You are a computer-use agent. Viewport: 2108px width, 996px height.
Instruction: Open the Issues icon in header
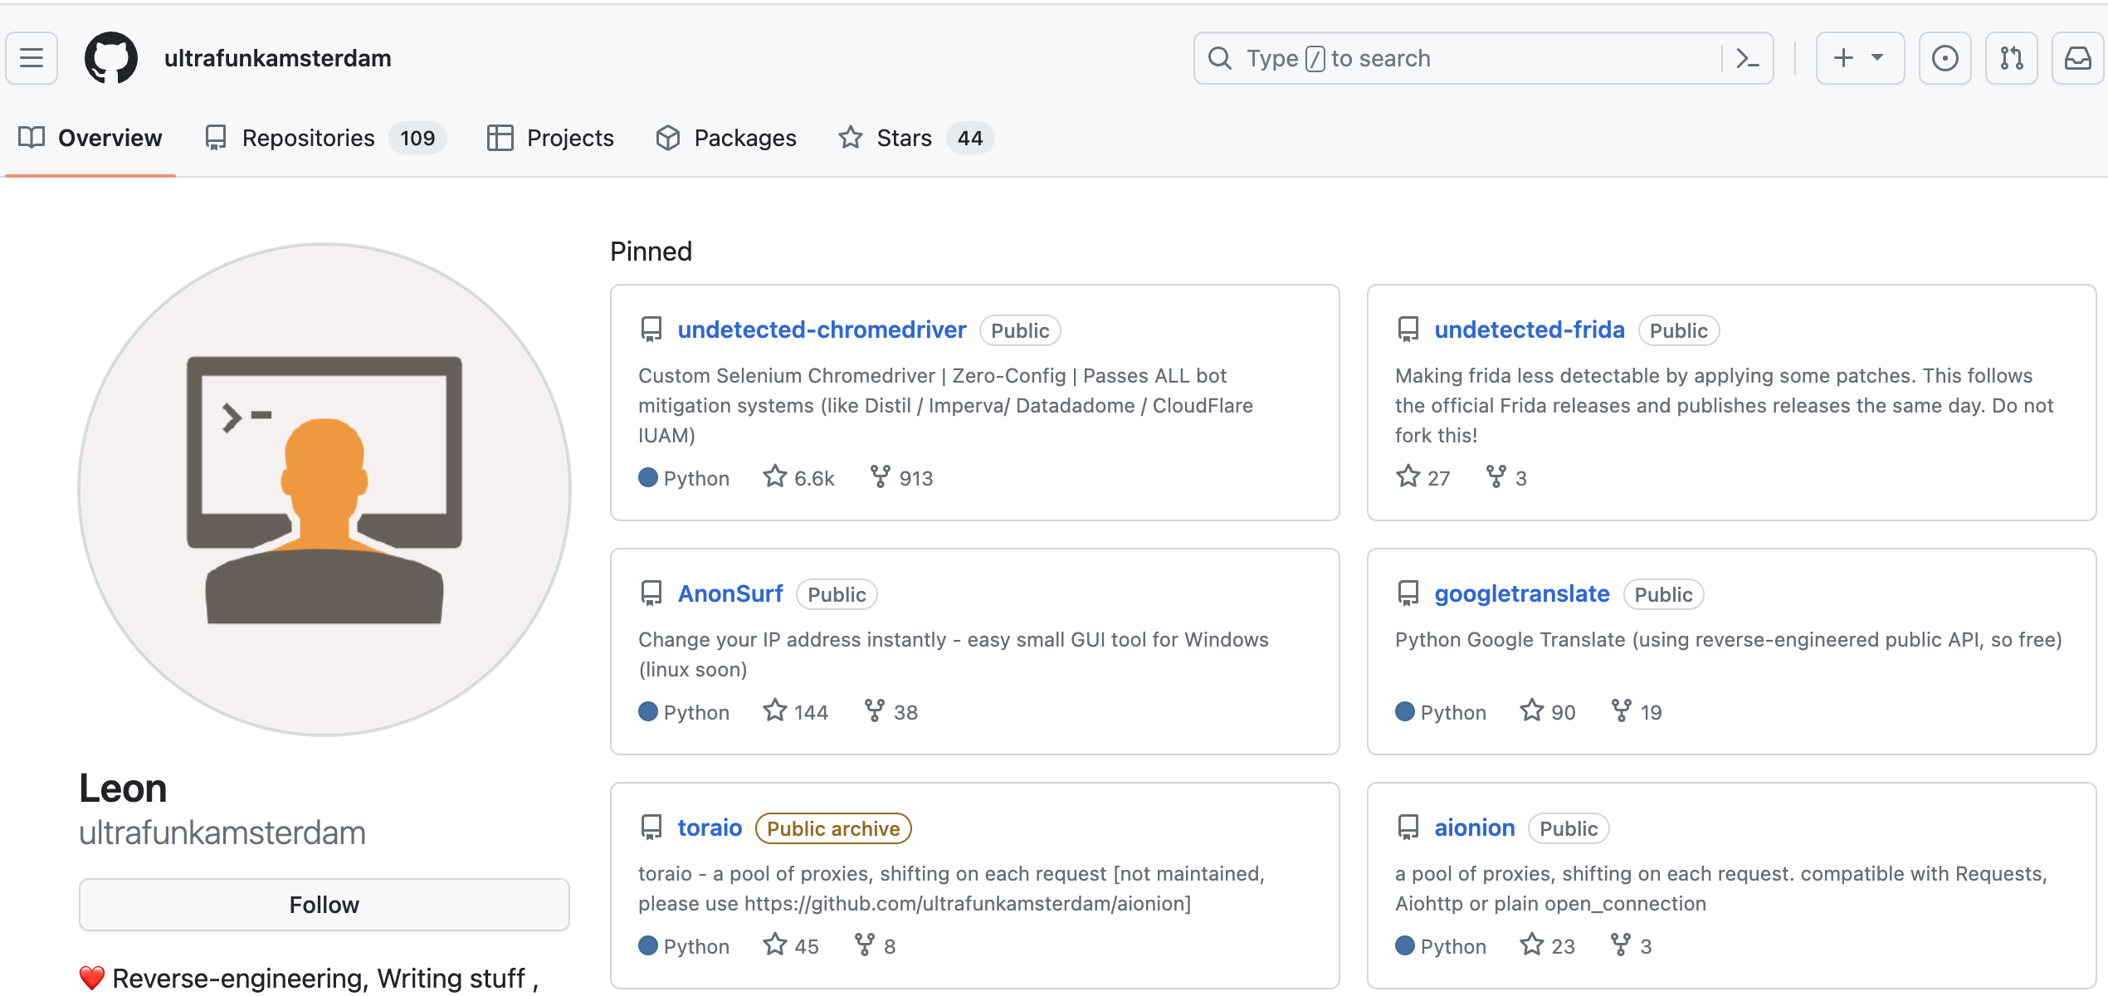coord(1945,58)
